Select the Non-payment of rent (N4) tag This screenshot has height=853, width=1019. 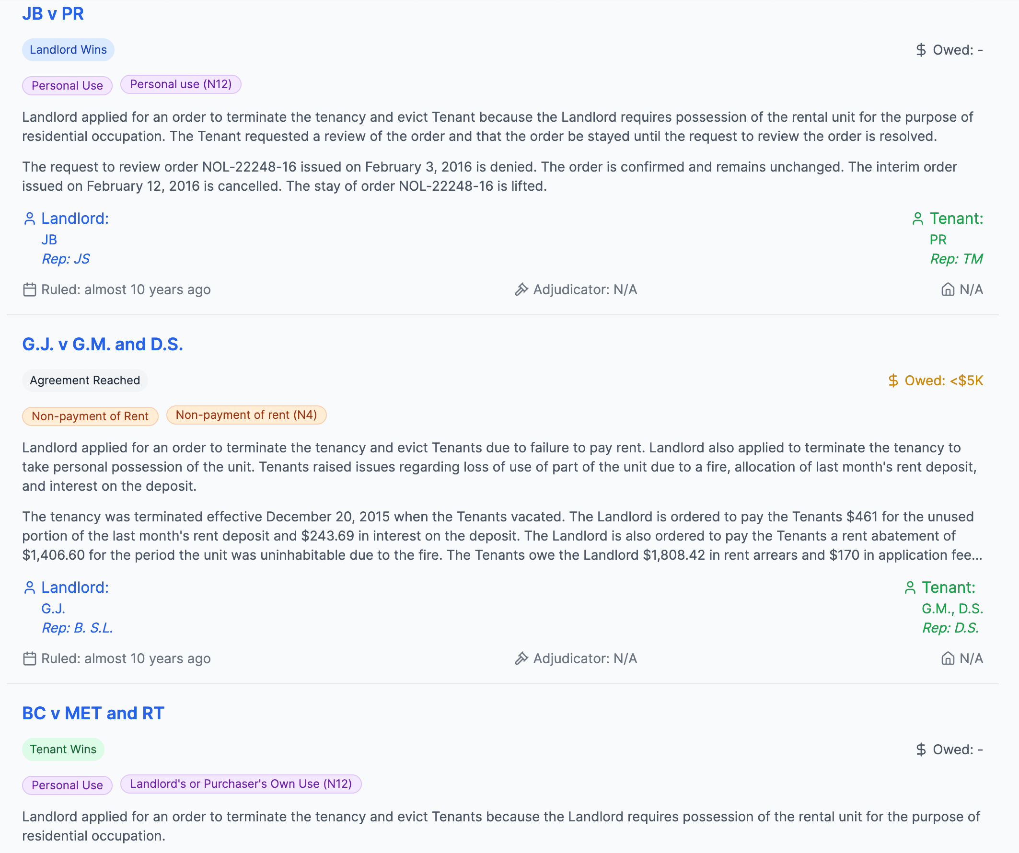point(246,415)
